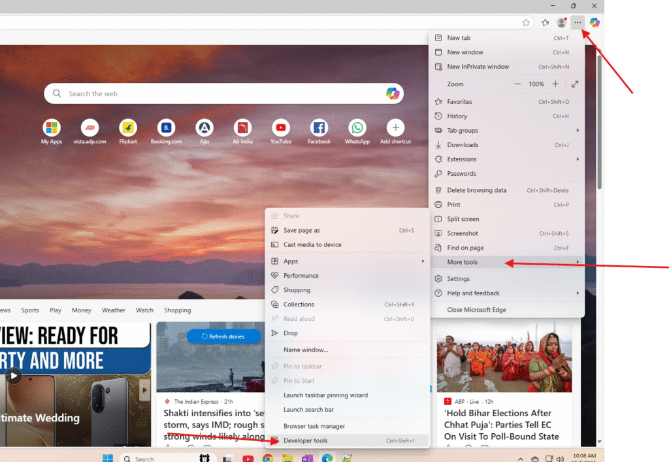Switch to the Weather feed tab
This screenshot has height=462, width=669.
click(x=113, y=310)
